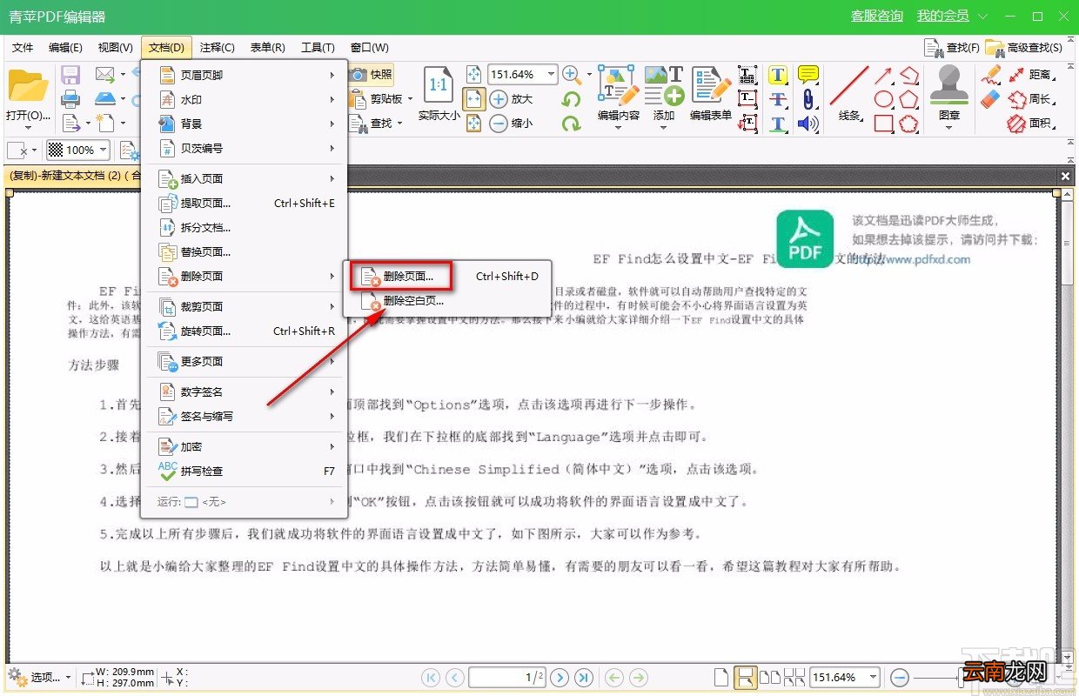
Task: Open the 100% opacity dropdown
Action: 104,150
